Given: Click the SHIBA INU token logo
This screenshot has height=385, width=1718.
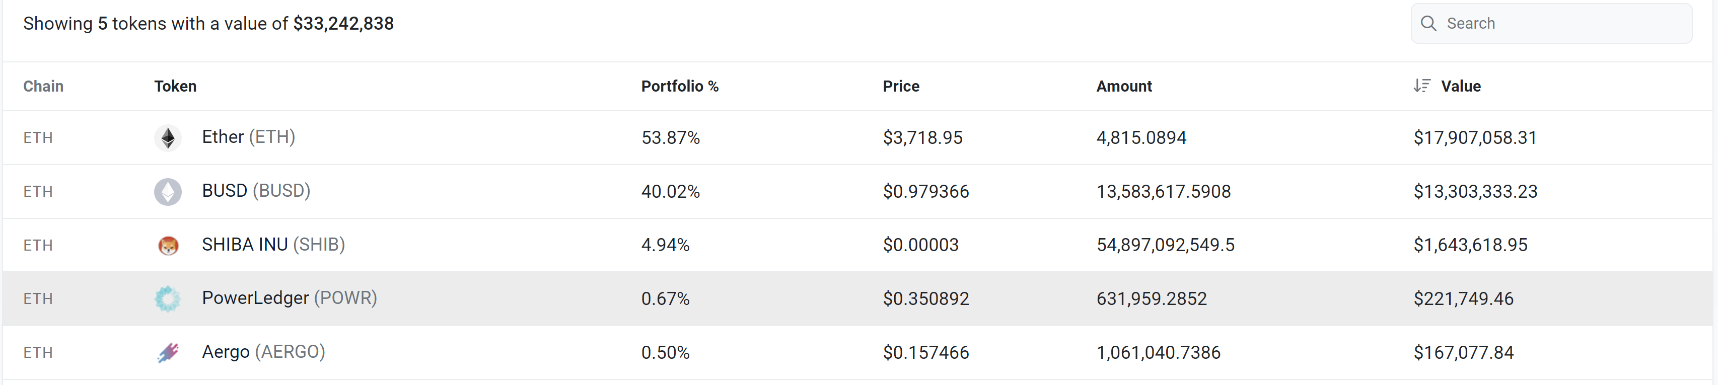Looking at the screenshot, I should (168, 245).
